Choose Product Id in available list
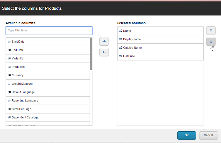Screen dimensions: 221x143 (x=18, y=67)
